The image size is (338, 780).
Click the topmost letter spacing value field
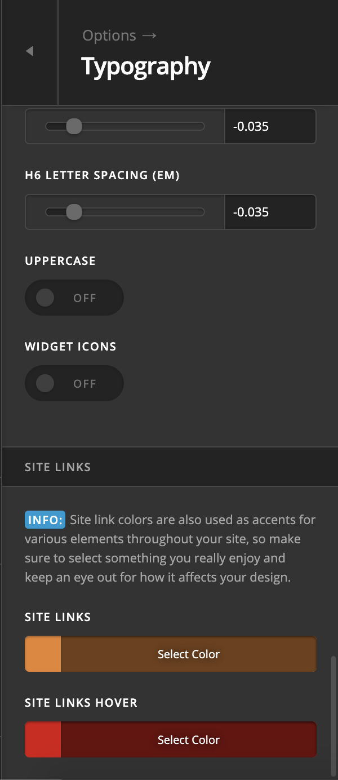[x=270, y=126]
